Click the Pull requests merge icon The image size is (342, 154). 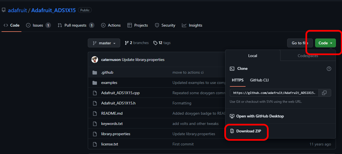(60, 25)
